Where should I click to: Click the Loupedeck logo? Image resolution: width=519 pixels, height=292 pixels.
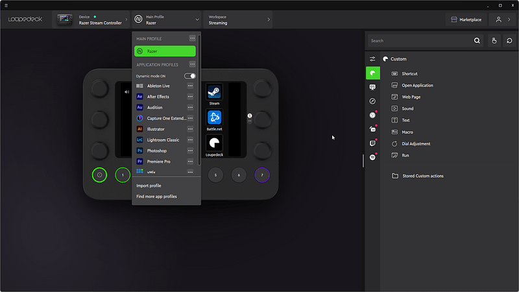pyautogui.click(x=25, y=19)
